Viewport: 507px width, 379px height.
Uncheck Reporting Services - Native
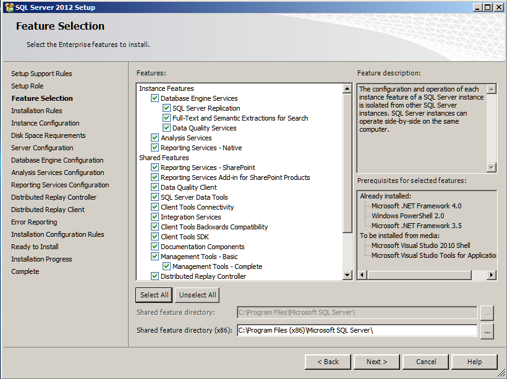(155, 148)
